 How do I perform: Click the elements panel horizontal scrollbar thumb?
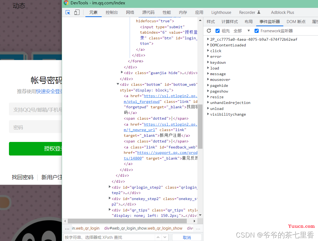pos(127,221)
